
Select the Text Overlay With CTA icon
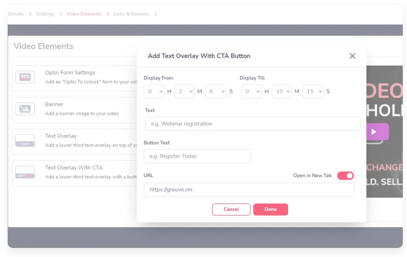[x=25, y=172]
